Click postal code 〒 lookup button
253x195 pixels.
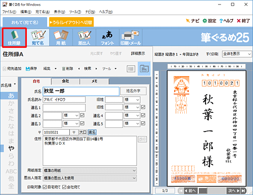(x=74, y=133)
